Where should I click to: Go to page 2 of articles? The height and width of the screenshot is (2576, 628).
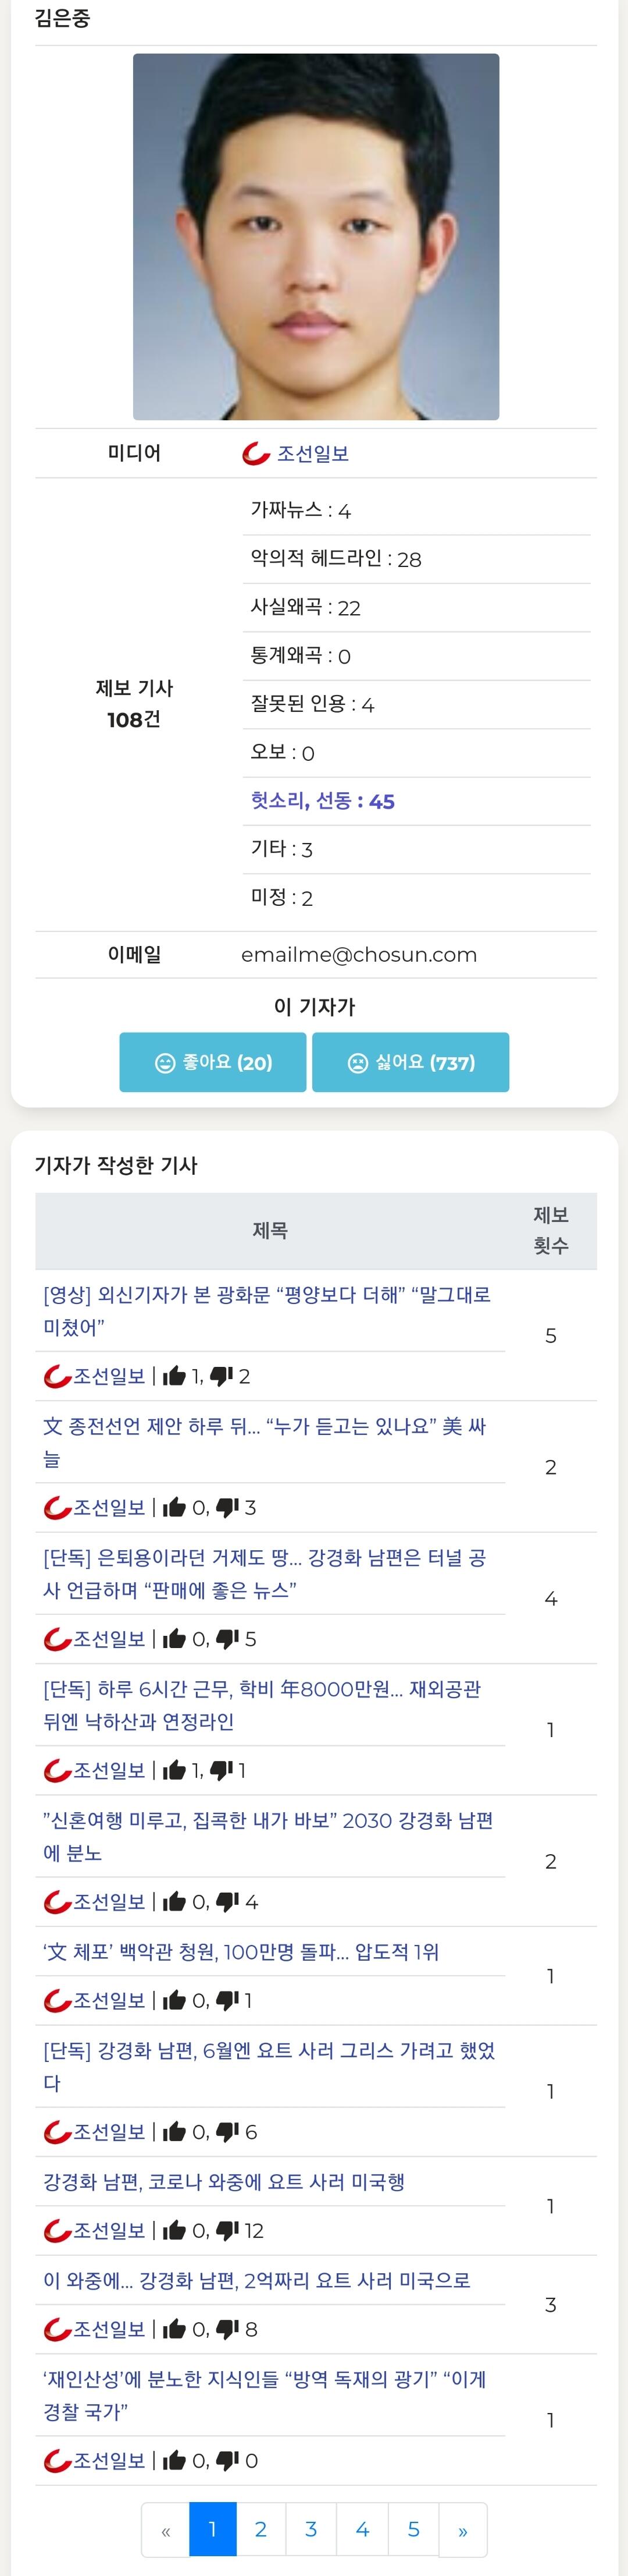pyautogui.click(x=261, y=2529)
